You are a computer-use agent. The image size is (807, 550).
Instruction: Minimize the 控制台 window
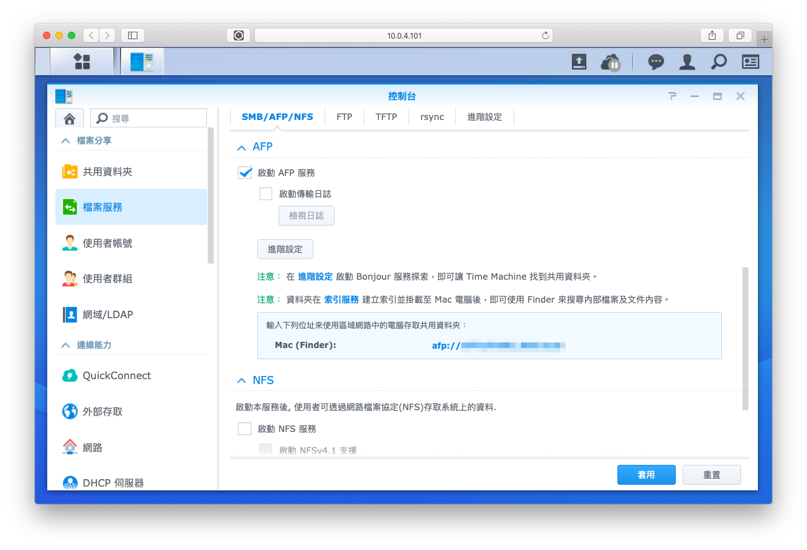tap(695, 96)
